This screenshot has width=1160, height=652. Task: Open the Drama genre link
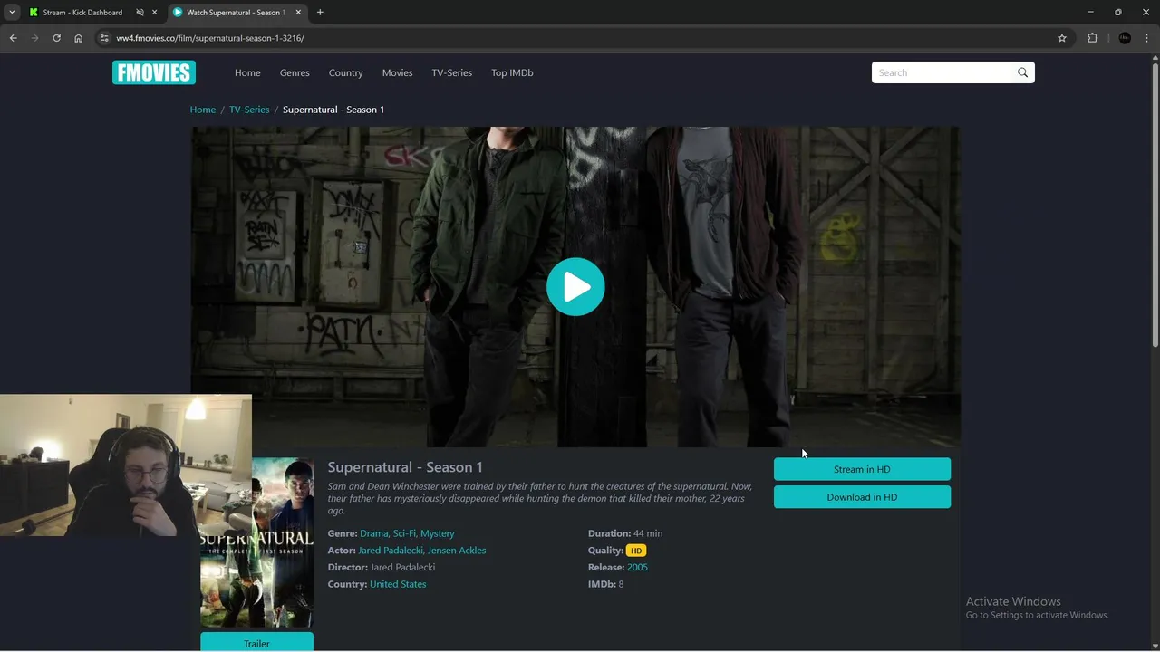[373, 533]
